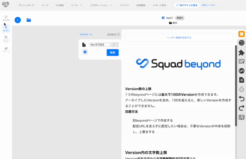Open the レポート除外 menu item
Screen dimensions: 246x159
tap(159, 5)
